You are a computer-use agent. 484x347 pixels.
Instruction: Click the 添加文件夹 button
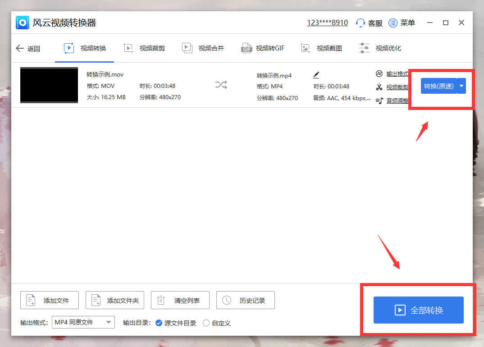click(115, 300)
